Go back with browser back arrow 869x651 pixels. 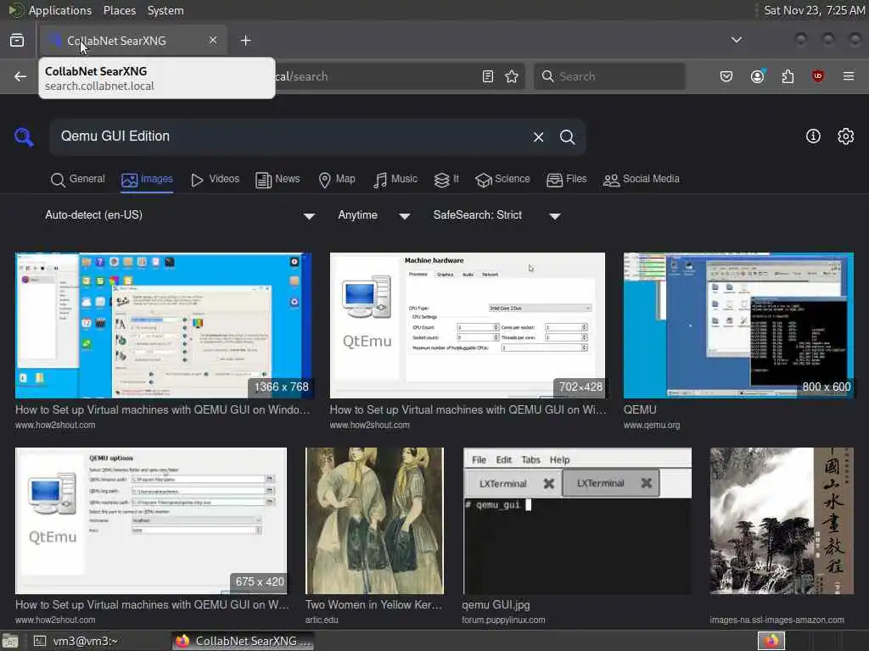click(x=20, y=76)
